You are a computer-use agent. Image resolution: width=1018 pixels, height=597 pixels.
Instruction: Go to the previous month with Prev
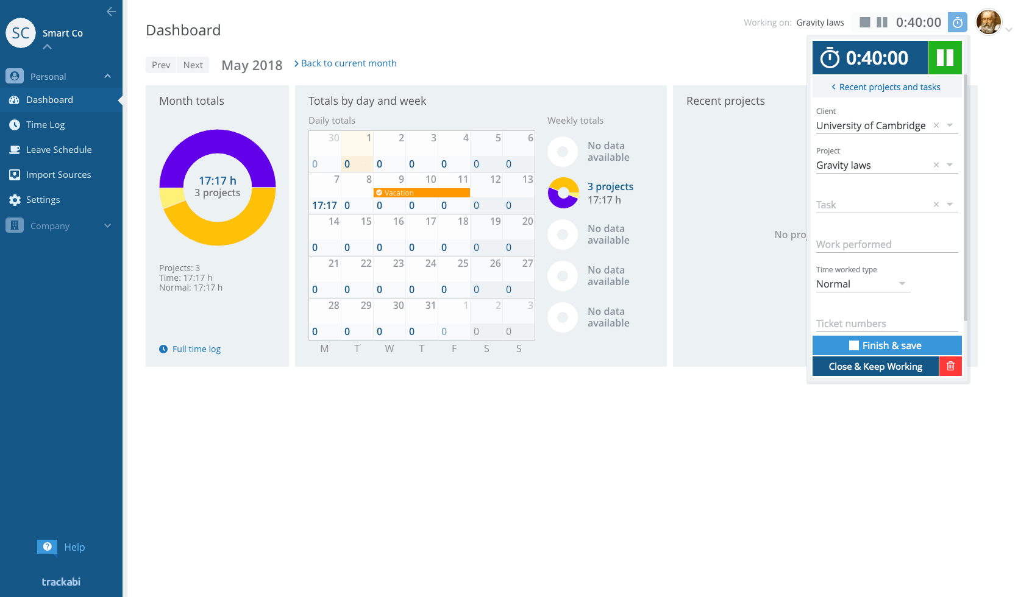coord(161,65)
